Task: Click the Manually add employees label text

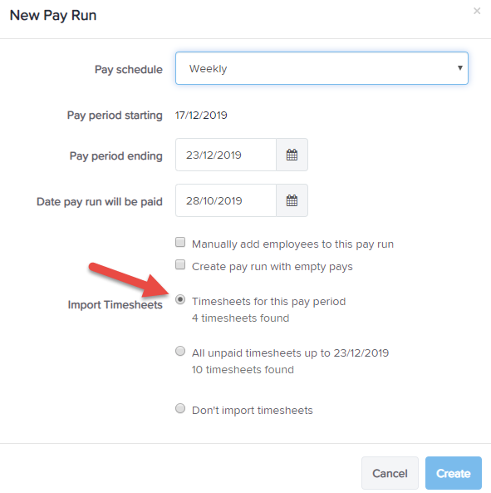Action: [292, 244]
